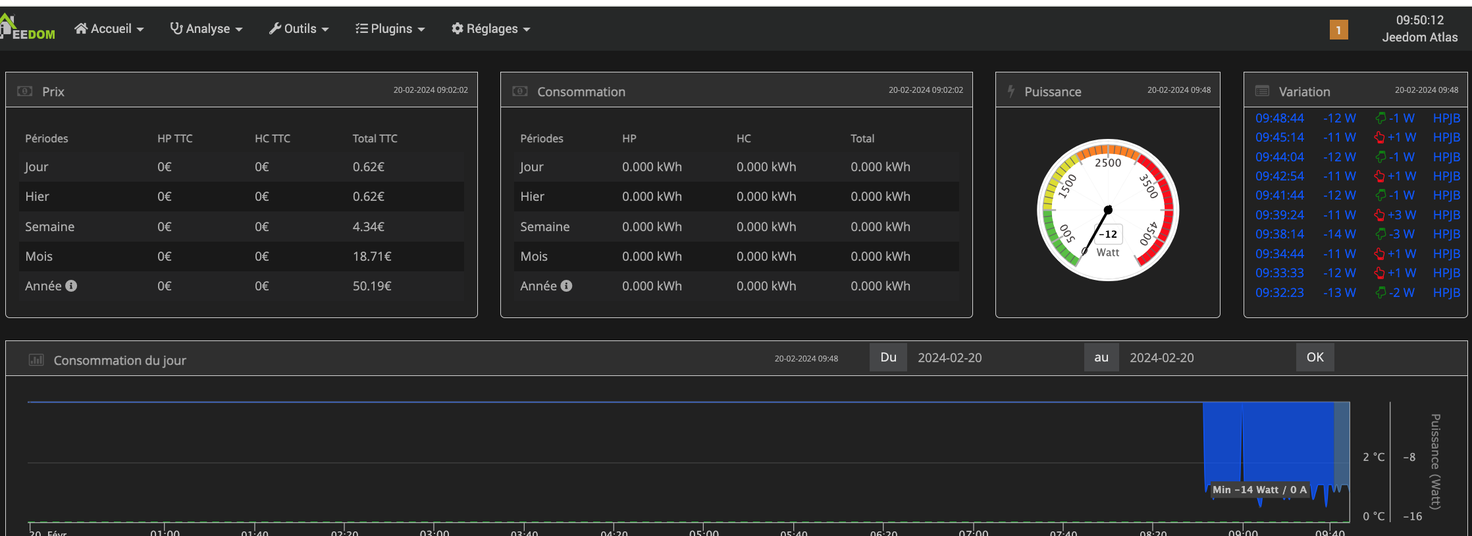The image size is (1472, 536).
Task: Click the lightning bolt icon beside Puissance
Action: coord(1011,92)
